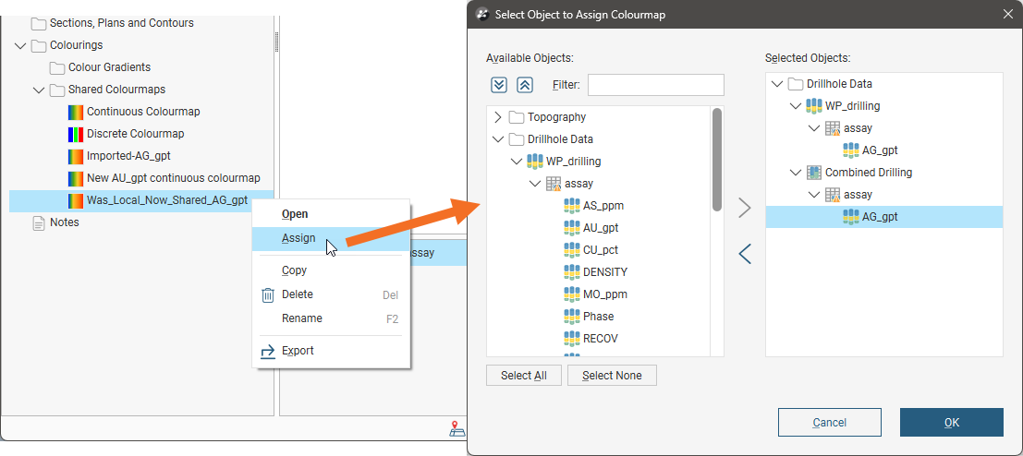1023x456 pixels.
Task: Click into the Filter text field
Action: tap(655, 85)
